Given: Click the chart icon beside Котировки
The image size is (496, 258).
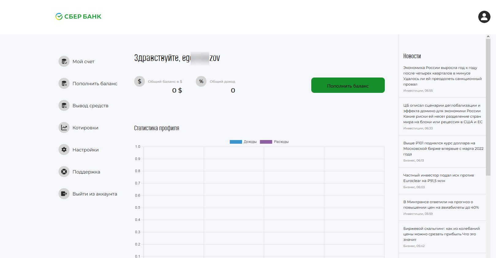Looking at the screenshot, I should tap(64, 127).
